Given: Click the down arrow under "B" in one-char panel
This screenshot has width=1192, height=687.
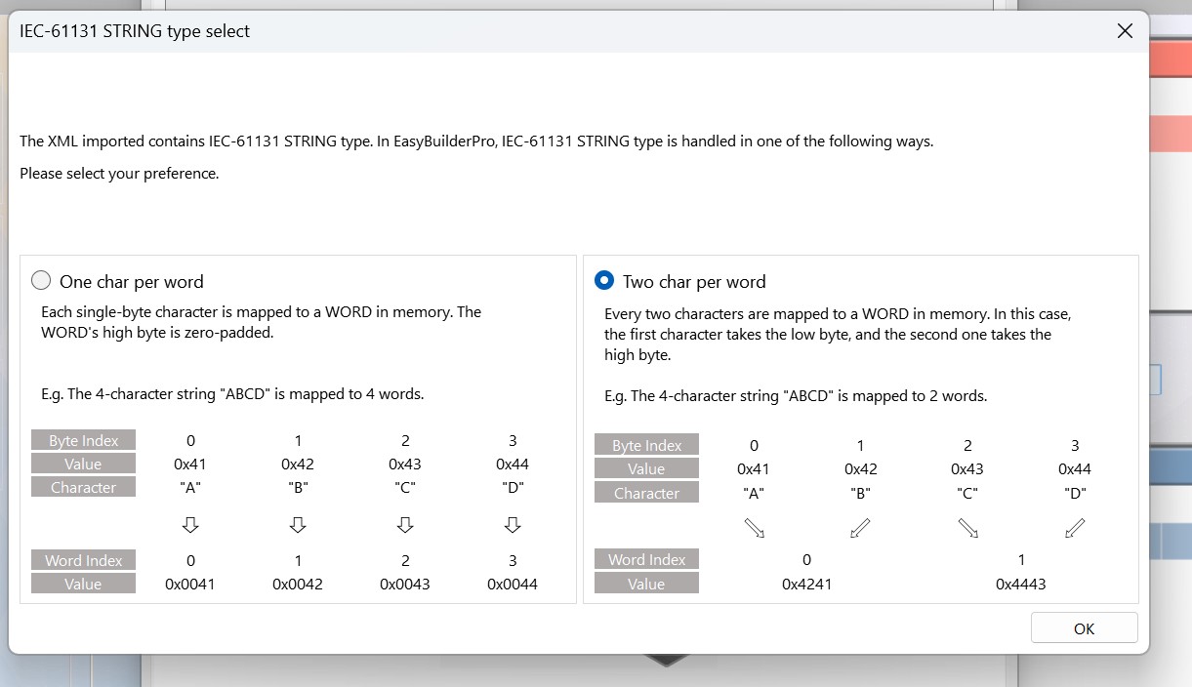Looking at the screenshot, I should tap(298, 525).
